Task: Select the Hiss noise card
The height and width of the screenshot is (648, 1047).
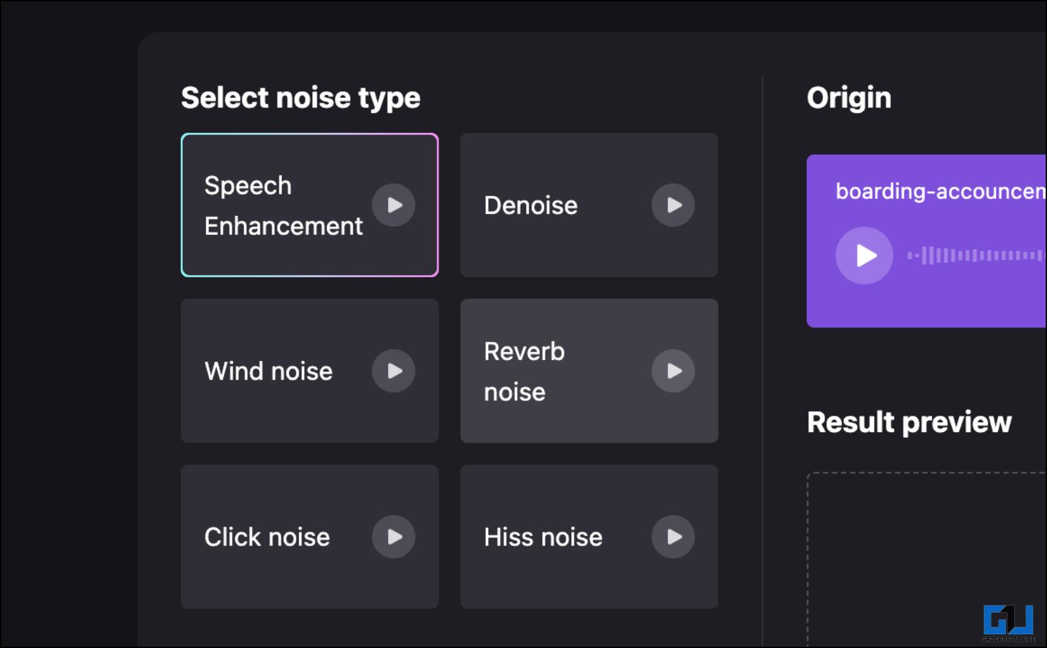Action: tap(589, 536)
